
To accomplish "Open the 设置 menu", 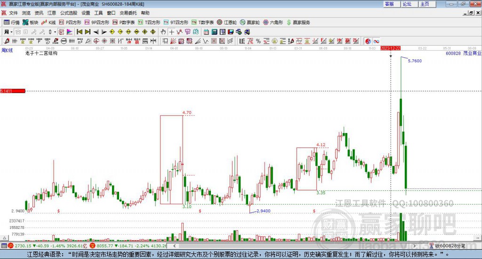I will [x=86, y=13].
